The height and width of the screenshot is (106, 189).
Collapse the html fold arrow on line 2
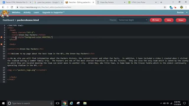pos(6,28)
